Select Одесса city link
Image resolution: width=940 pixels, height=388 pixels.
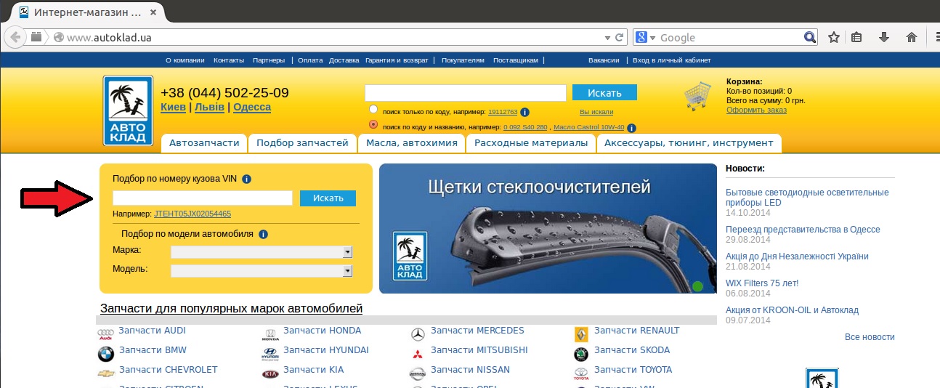(x=252, y=107)
